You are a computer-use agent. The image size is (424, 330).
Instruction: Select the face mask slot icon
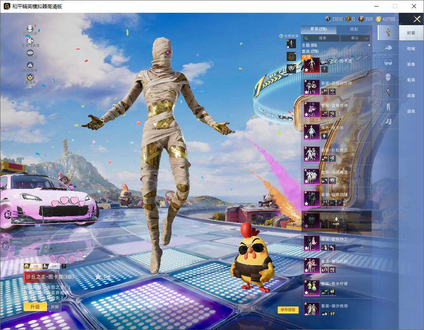(388, 77)
